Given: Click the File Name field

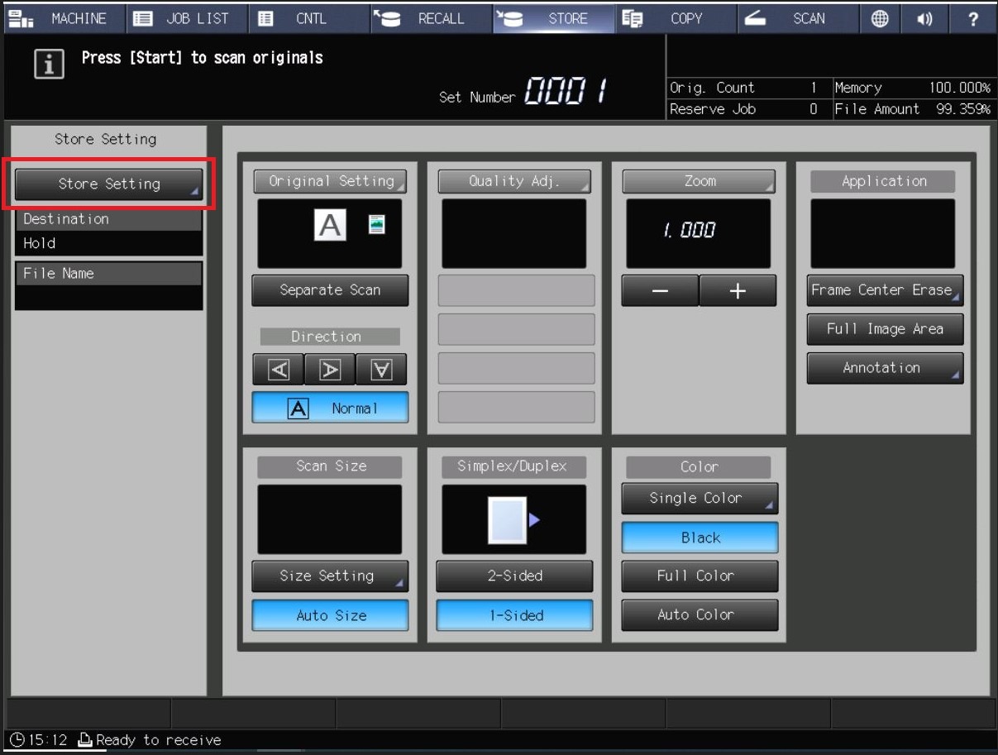Looking at the screenshot, I should pos(108,285).
